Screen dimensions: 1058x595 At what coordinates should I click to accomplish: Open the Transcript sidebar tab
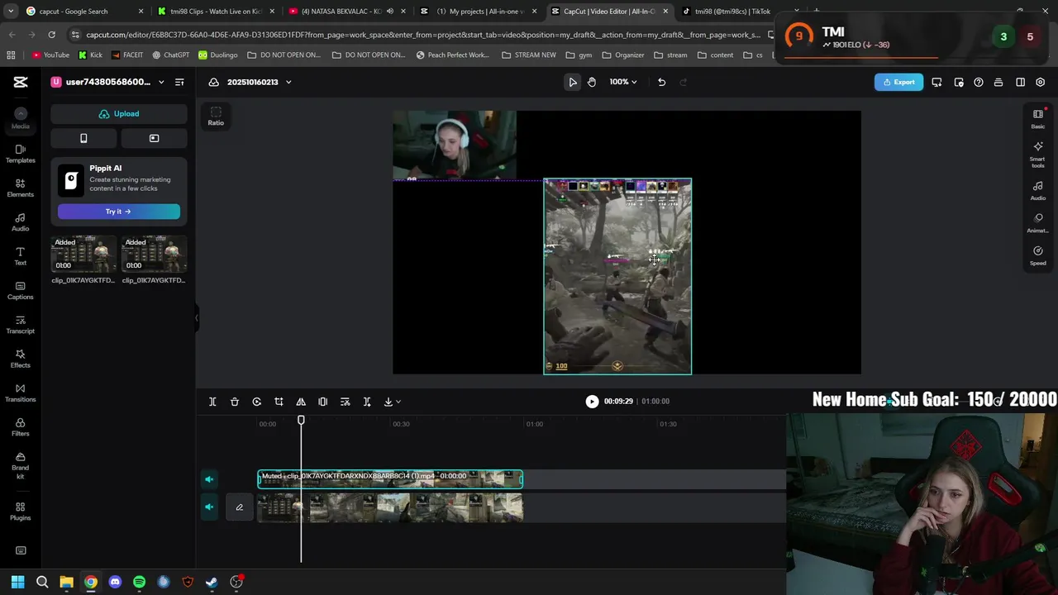click(x=21, y=324)
